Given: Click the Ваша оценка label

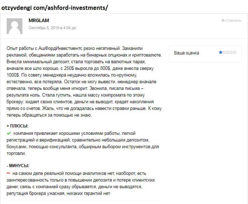Looking at the screenshot, I should pyautogui.click(x=186, y=53).
